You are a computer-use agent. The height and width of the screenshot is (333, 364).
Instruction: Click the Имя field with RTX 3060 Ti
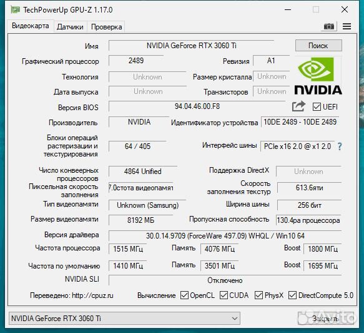[191, 46]
